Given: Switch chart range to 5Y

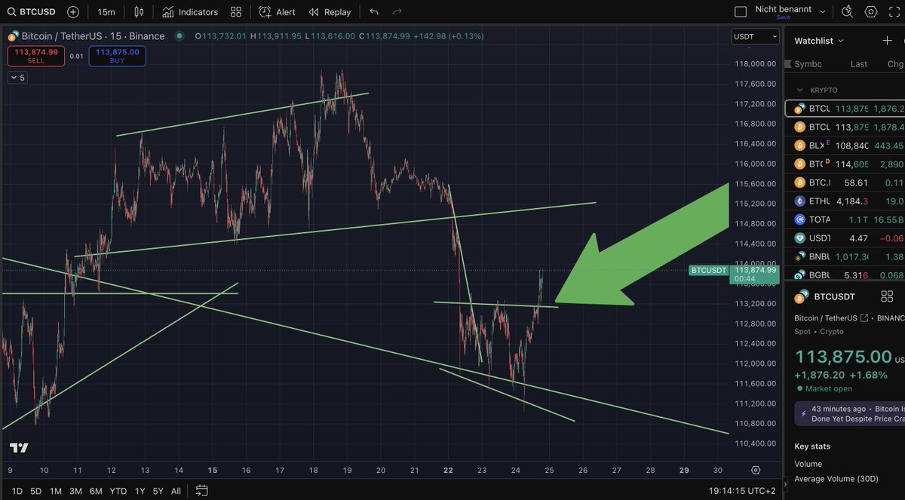Looking at the screenshot, I should coord(158,491).
